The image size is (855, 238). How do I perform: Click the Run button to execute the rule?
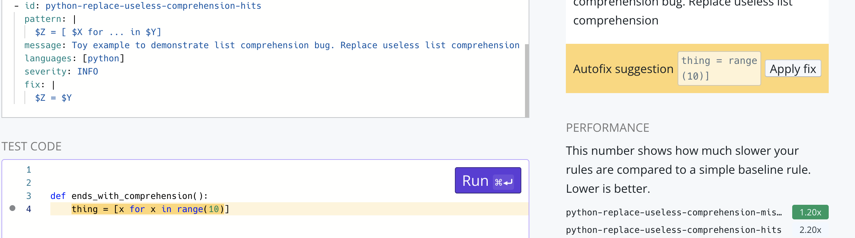487,180
